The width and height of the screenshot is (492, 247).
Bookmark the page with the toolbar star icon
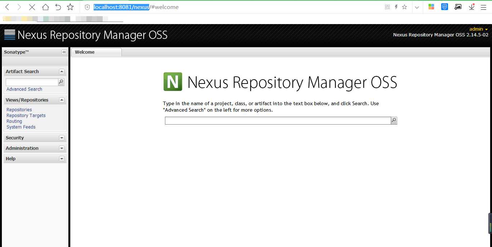coord(70,7)
